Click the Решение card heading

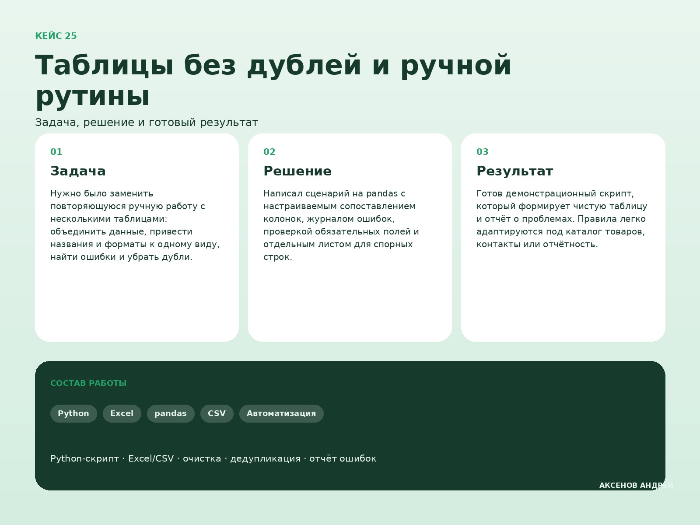tap(297, 171)
